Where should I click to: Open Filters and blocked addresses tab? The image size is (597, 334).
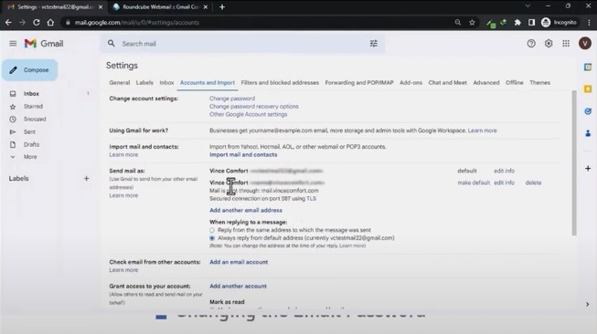click(280, 82)
